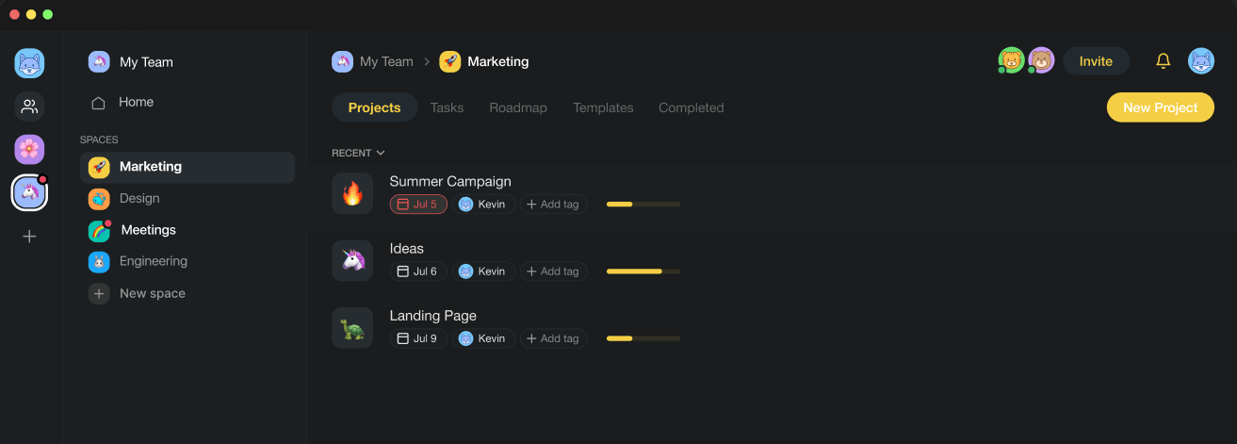The width and height of the screenshot is (1237, 444).
Task: Click the plus icon to add workspace
Action: pos(29,237)
